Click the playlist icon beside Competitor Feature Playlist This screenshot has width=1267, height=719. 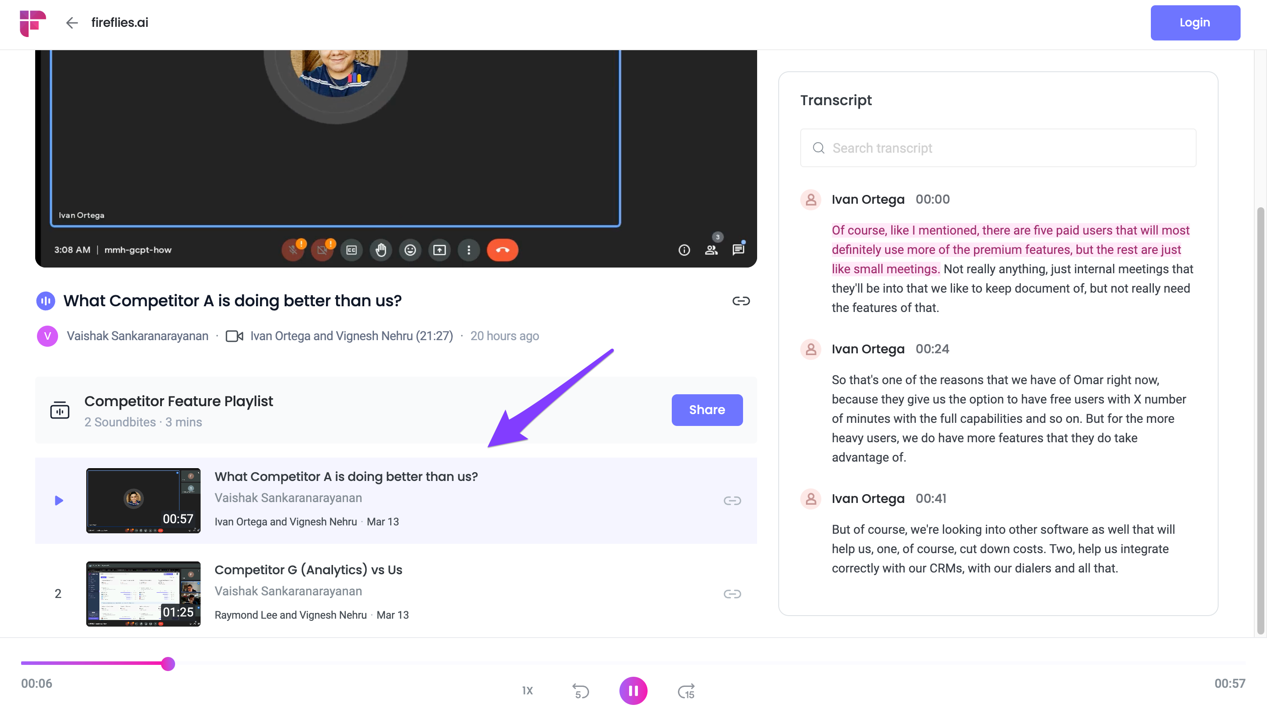click(60, 410)
